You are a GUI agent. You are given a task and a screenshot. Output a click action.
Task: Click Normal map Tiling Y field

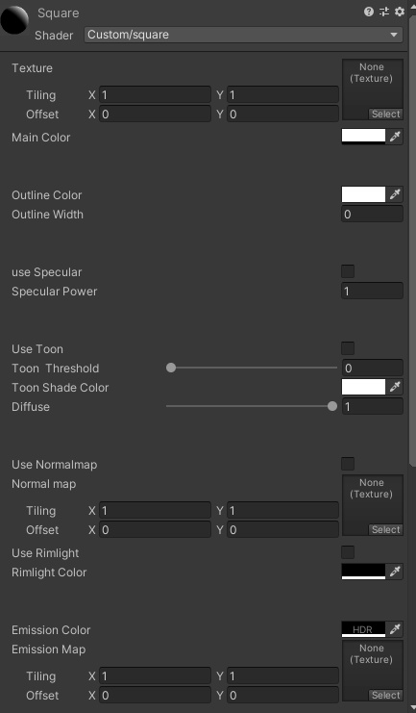point(282,510)
